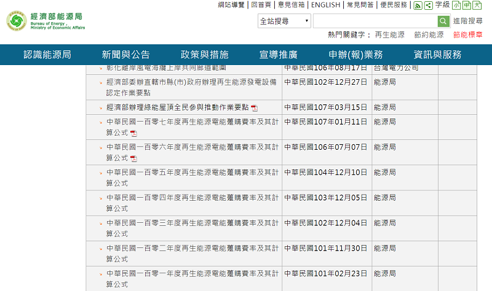Click date 中華民國106年07月07日
Image resolution: width=492 pixels, height=291 pixels.
(x=326, y=147)
